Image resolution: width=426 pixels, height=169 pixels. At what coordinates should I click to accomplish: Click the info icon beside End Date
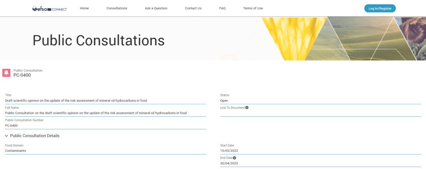pyautogui.click(x=234, y=158)
